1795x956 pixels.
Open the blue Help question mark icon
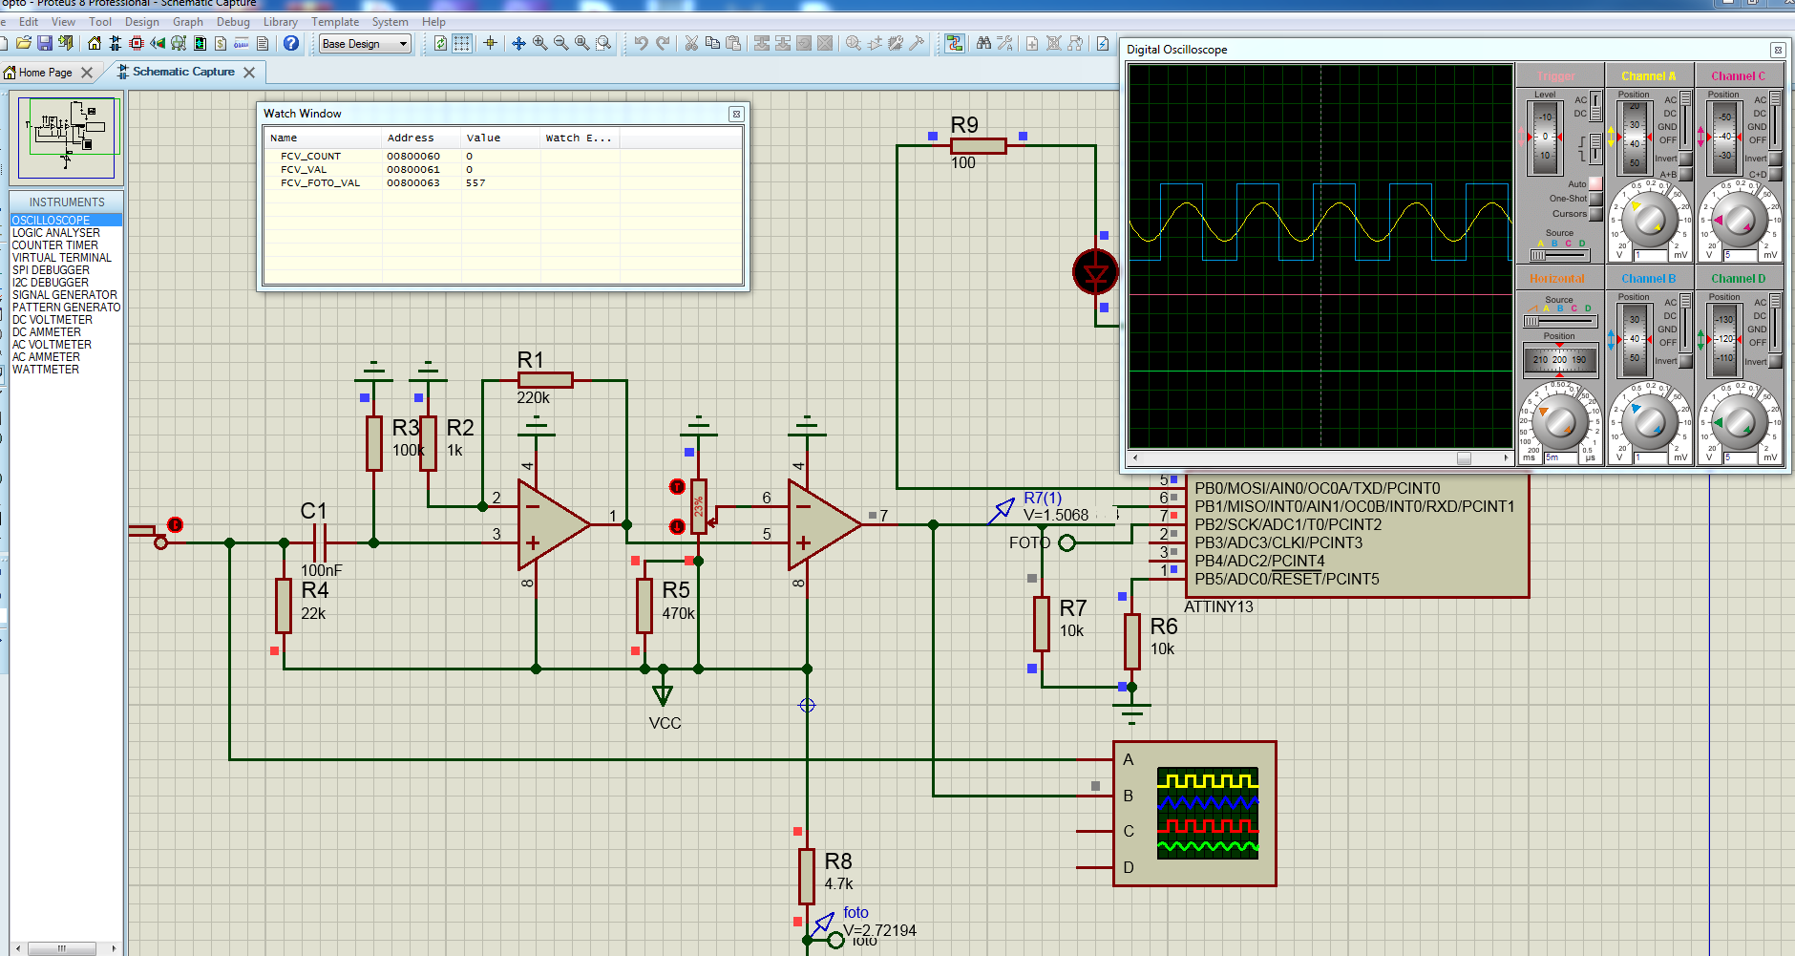[x=291, y=43]
